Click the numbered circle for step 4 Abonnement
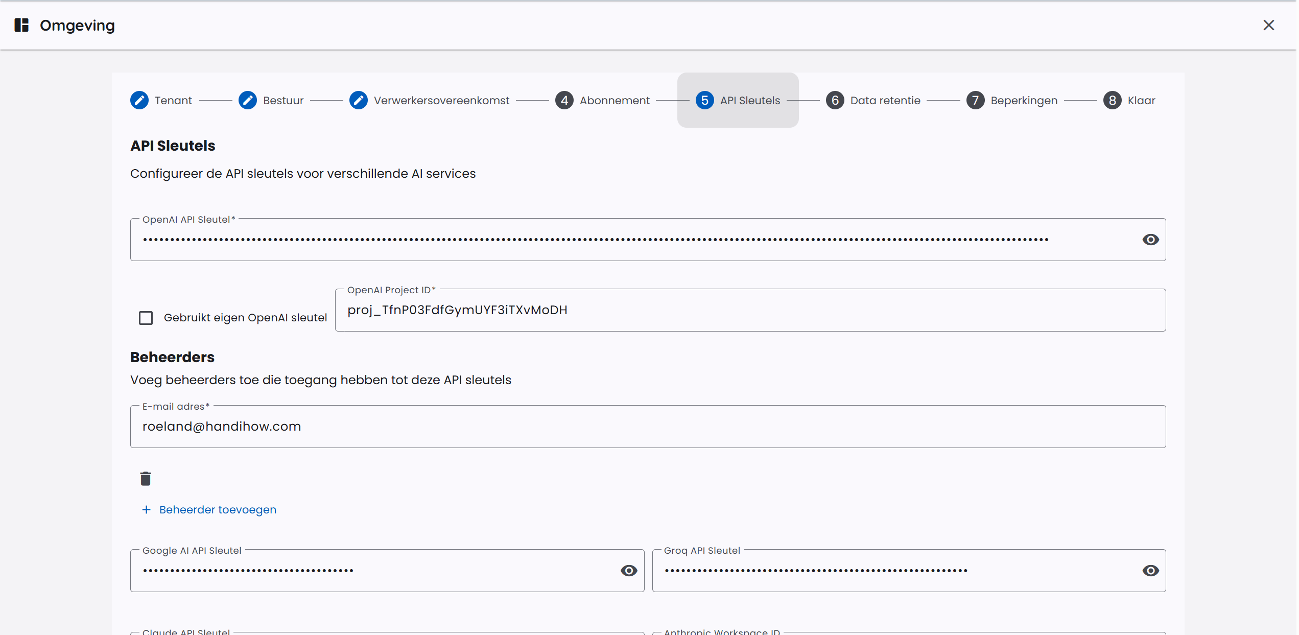This screenshot has width=1299, height=635. point(564,100)
